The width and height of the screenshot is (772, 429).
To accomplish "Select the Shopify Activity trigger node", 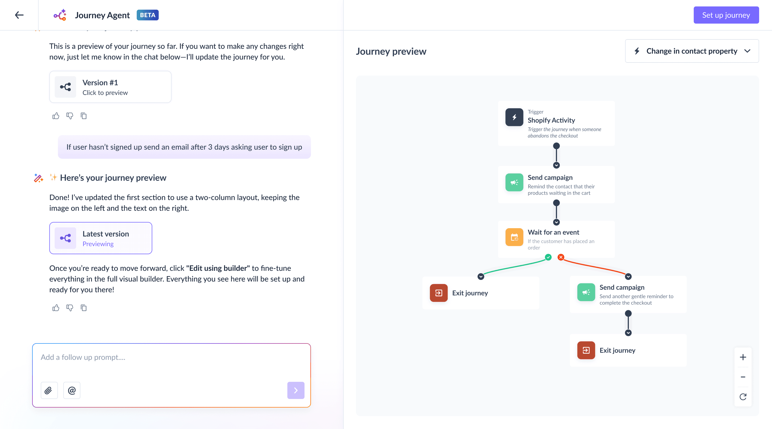I will pyautogui.click(x=556, y=123).
